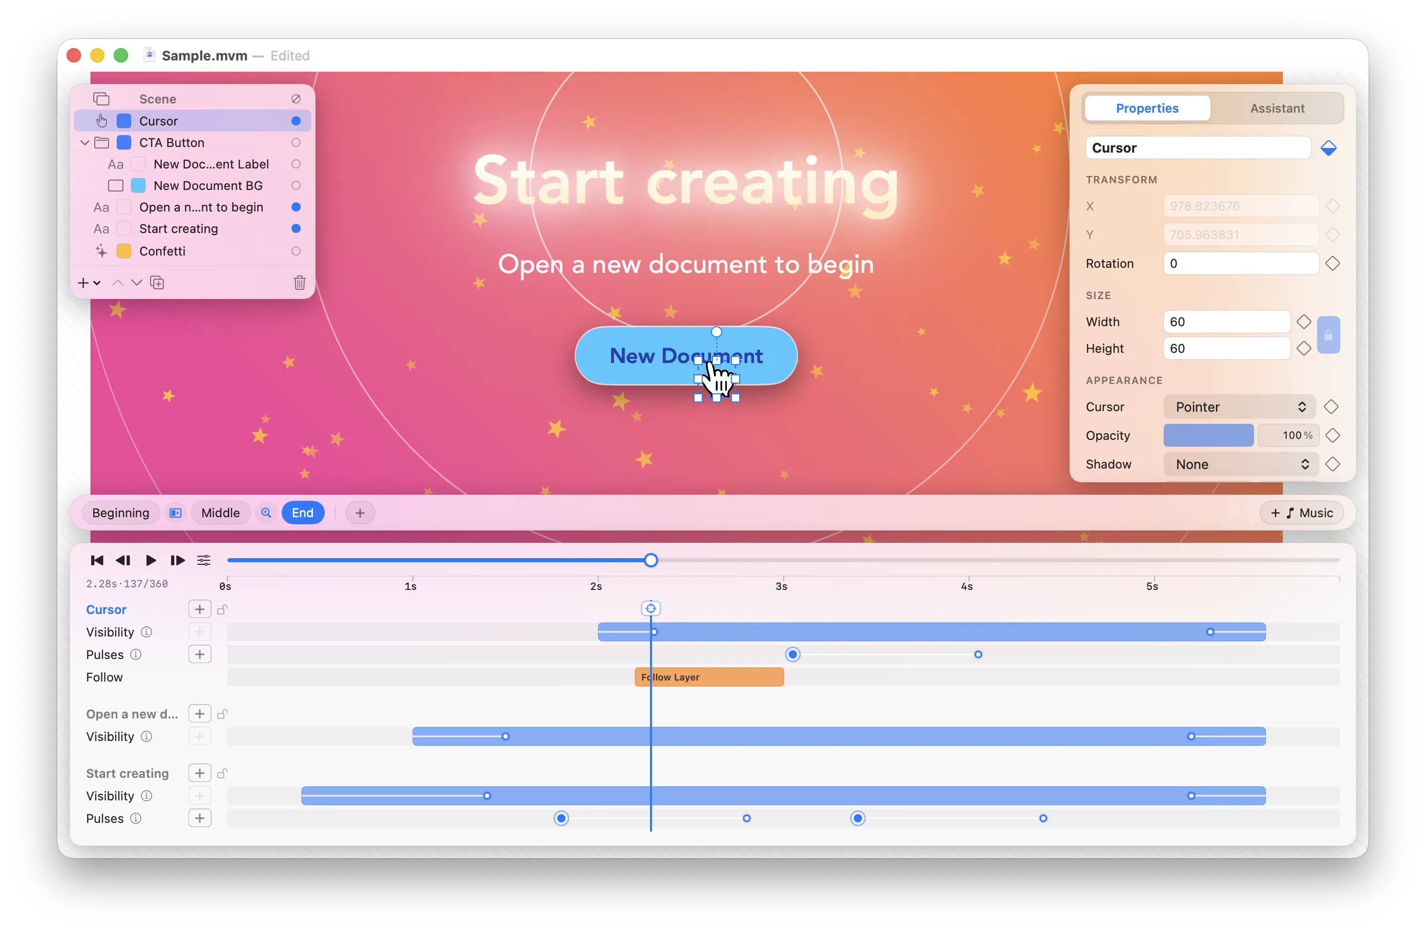This screenshot has height=934, width=1426.
Task: Click the Opacity slider bar
Action: [1208, 436]
